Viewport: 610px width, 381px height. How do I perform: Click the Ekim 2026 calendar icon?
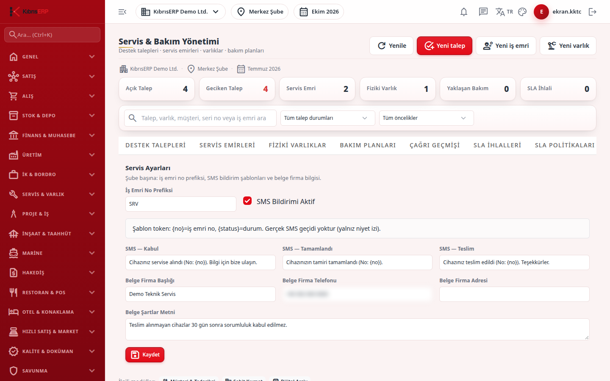pyautogui.click(x=304, y=12)
